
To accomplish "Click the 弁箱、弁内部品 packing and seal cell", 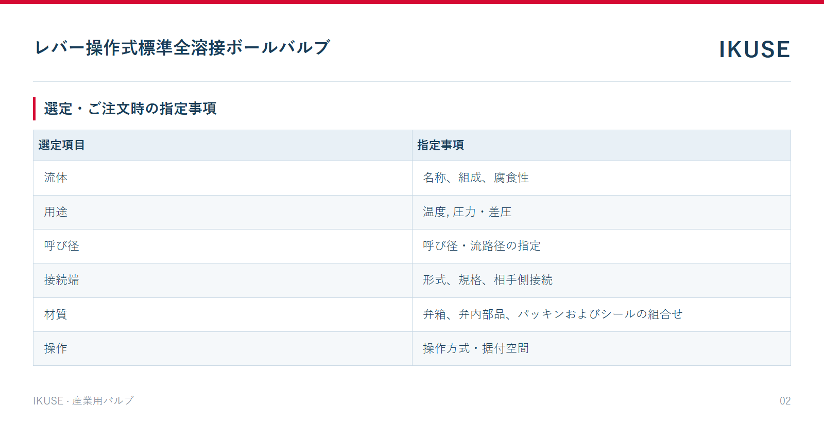I will click(x=602, y=314).
